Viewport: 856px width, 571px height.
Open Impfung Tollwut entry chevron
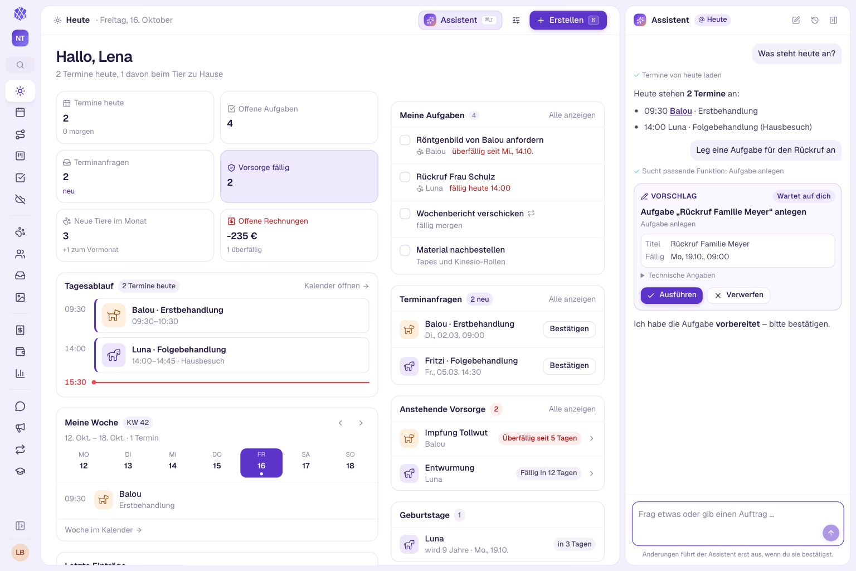coord(591,438)
